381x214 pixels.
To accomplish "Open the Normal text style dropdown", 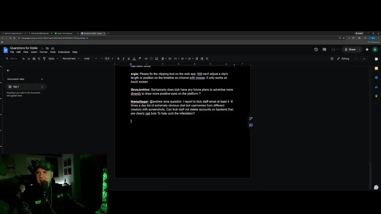I will [x=71, y=59].
